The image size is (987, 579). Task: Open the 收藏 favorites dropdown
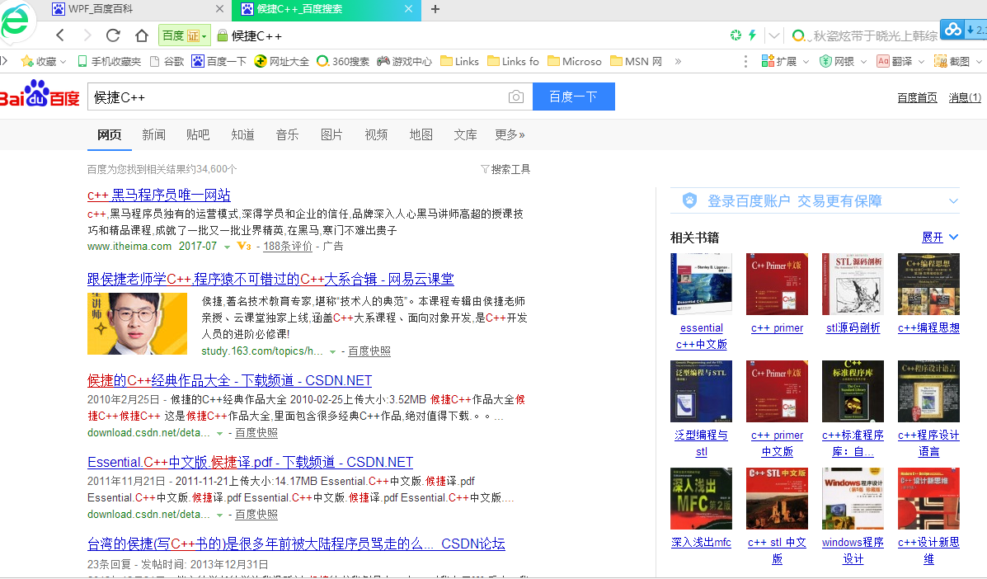click(41, 60)
